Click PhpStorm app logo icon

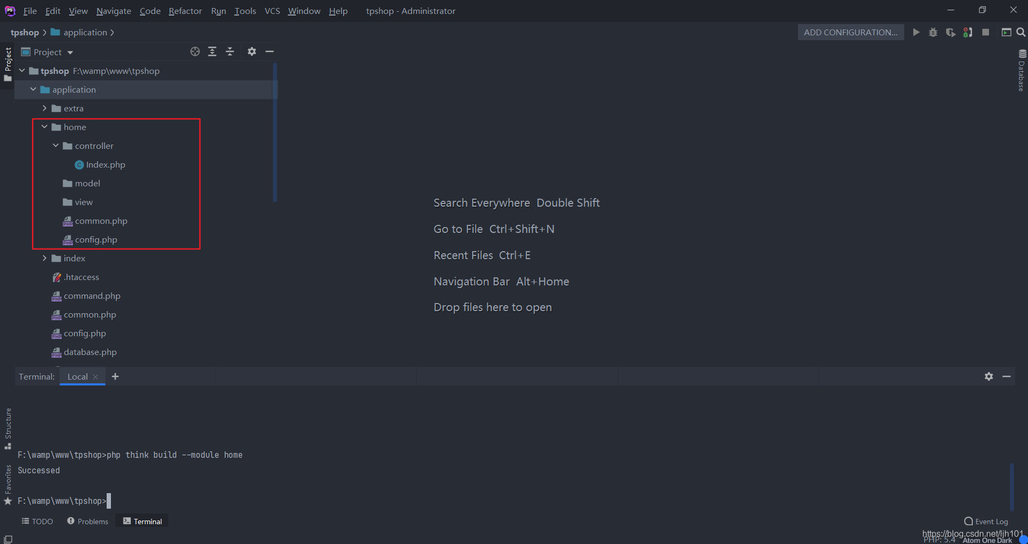10,11
